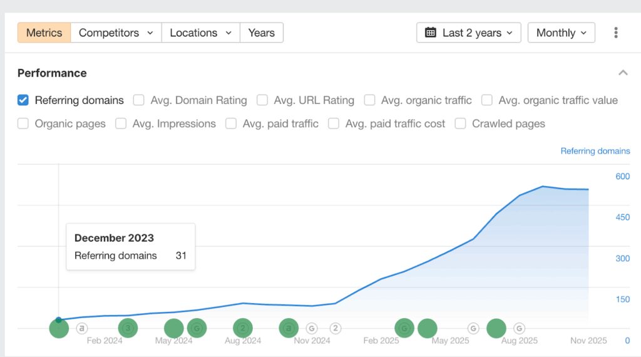Screen dimensions: 641x357
Task: Click the green 'a' marker before Nov 2024
Action: click(x=289, y=328)
